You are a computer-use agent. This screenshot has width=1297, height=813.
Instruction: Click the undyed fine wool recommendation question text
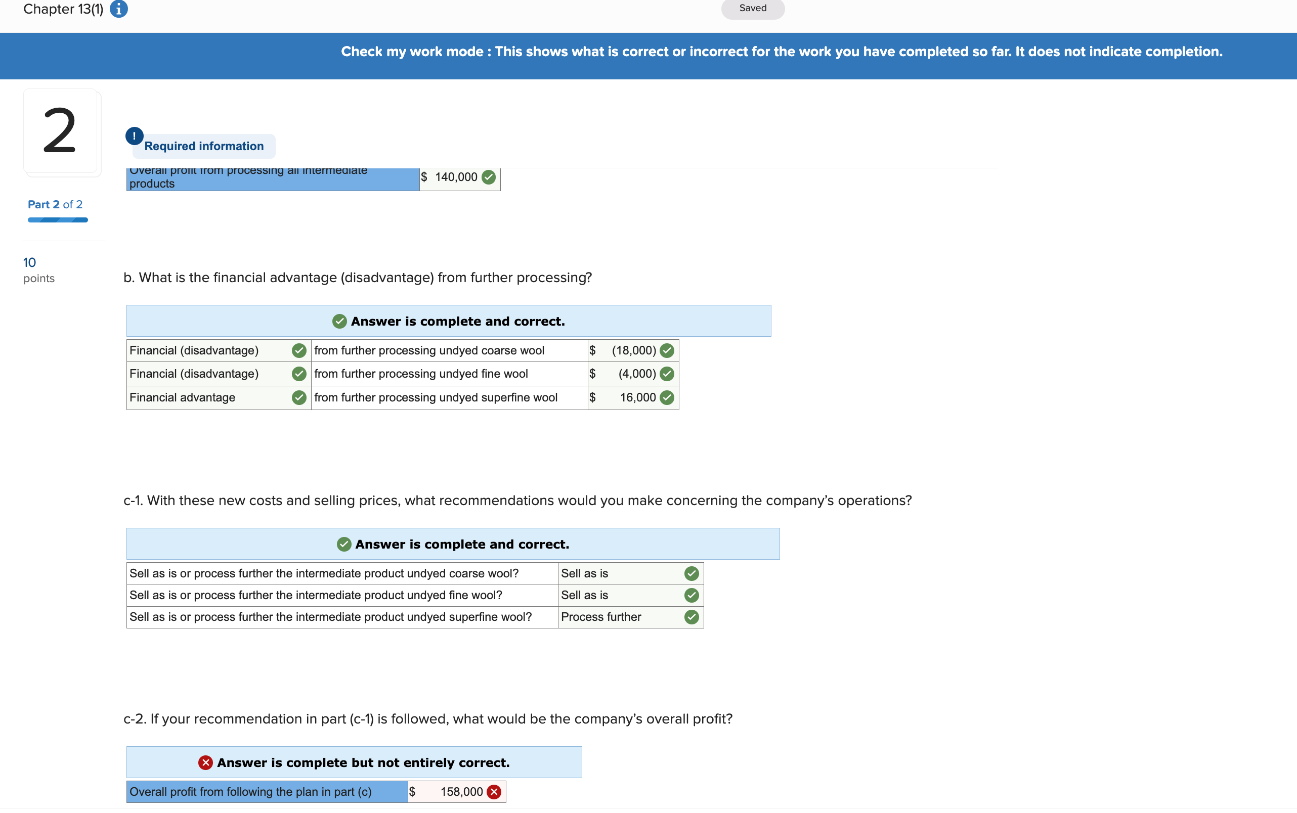(x=316, y=595)
